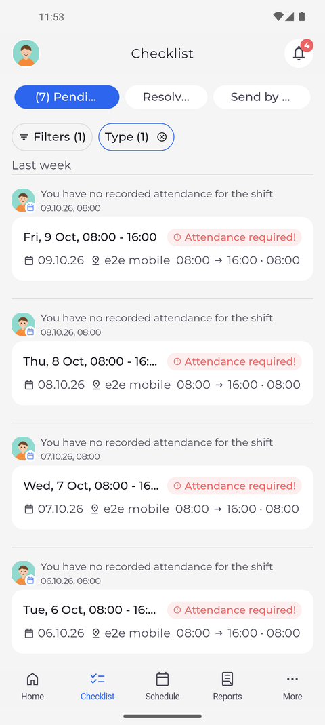Image resolution: width=325 pixels, height=725 pixels.
Task: Open the More menu dots
Action: (292, 679)
